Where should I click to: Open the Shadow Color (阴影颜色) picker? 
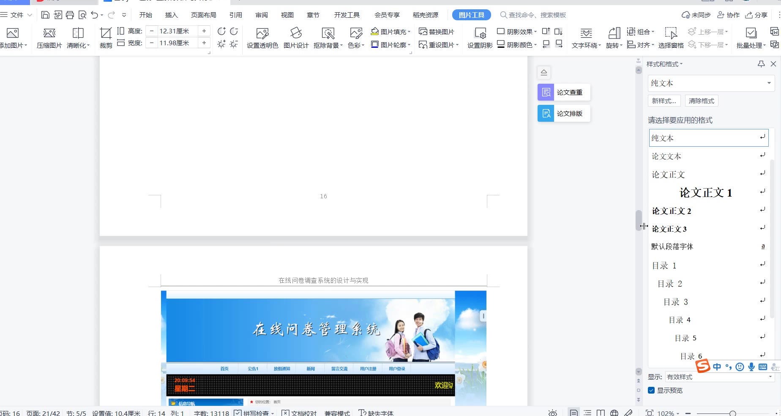[517, 44]
